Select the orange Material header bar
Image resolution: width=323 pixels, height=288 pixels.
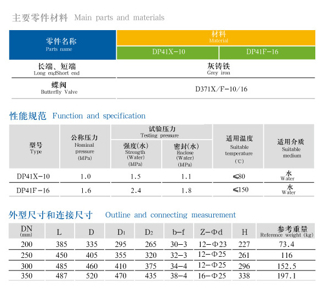(x=216, y=38)
